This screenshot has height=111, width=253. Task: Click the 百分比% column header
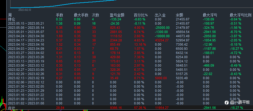(x=141, y=15)
